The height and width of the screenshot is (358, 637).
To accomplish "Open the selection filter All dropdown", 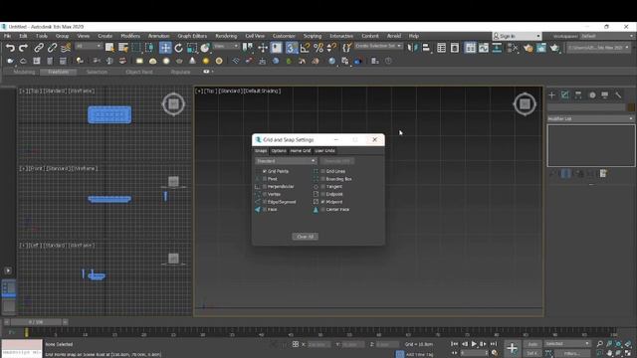I will pyautogui.click(x=89, y=47).
